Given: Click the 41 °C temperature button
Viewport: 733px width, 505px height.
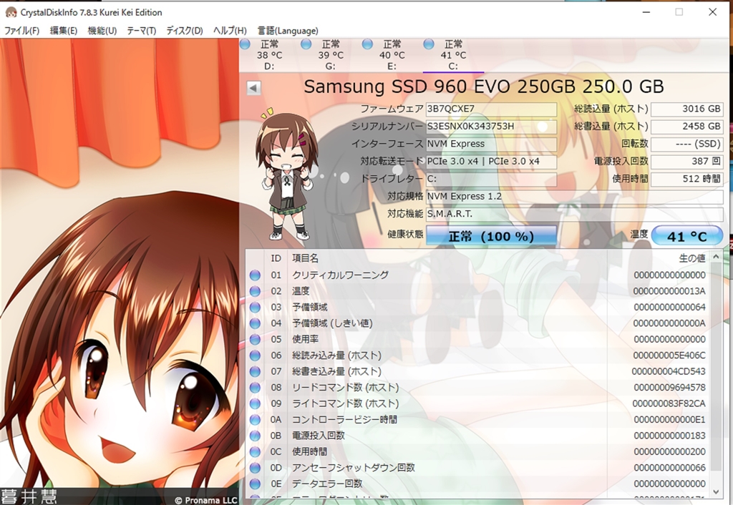Looking at the screenshot, I should (x=686, y=236).
